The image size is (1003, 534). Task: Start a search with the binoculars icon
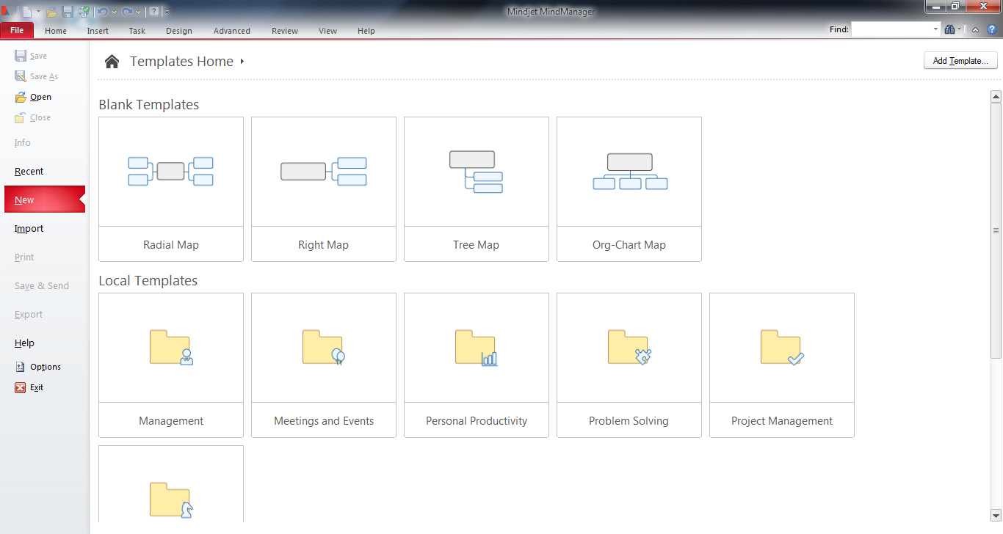(x=951, y=29)
